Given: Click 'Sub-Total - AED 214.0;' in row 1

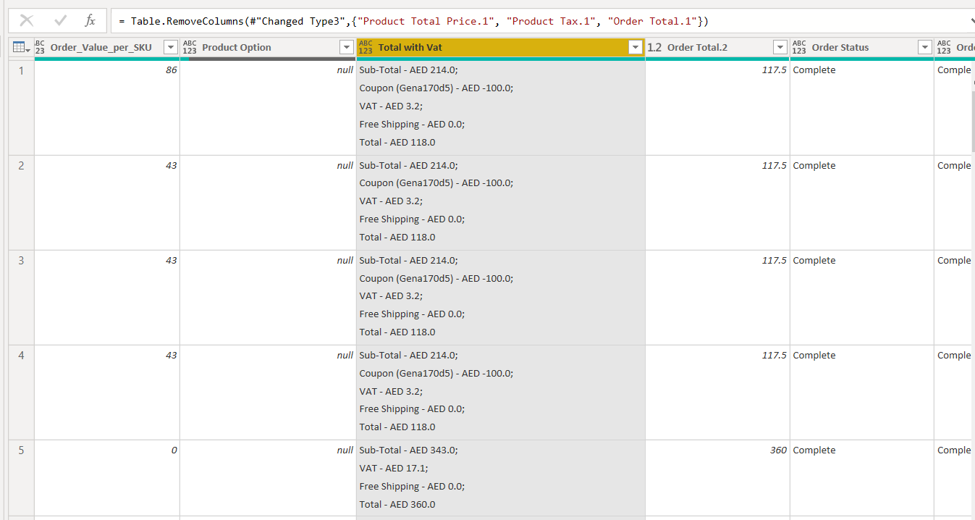Looking at the screenshot, I should pos(408,70).
